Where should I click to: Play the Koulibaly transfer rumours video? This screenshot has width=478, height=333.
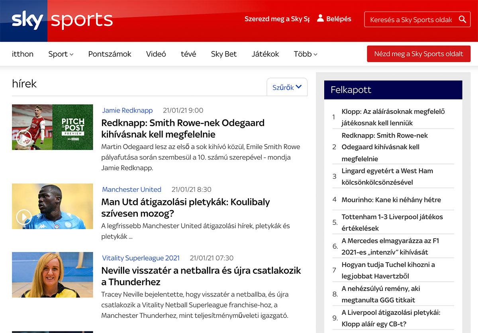(24, 217)
